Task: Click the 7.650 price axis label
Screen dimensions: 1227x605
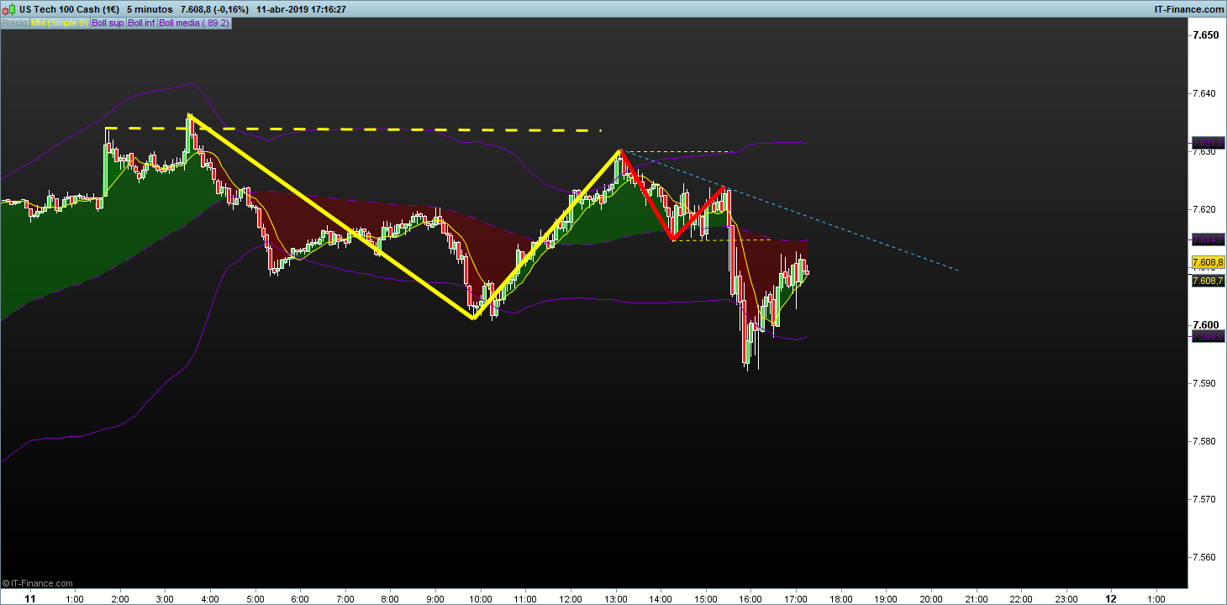Action: (1205, 35)
